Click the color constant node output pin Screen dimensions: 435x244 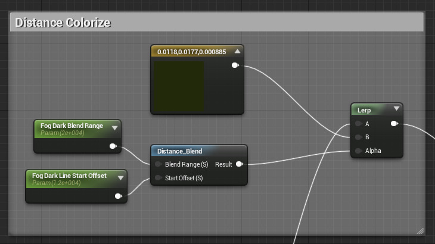coord(235,65)
